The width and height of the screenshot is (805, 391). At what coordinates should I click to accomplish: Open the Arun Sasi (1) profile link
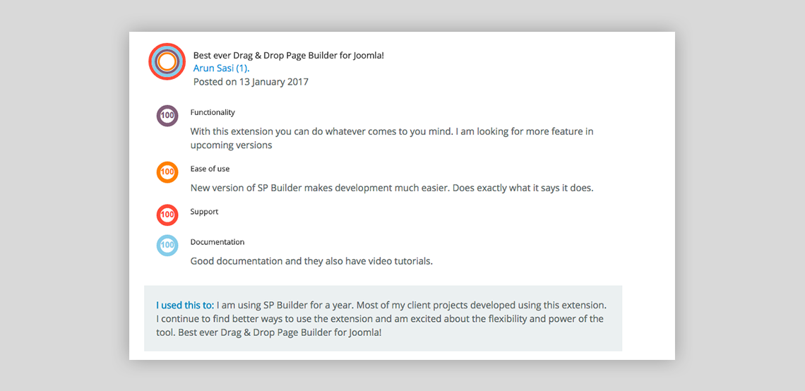click(x=221, y=68)
